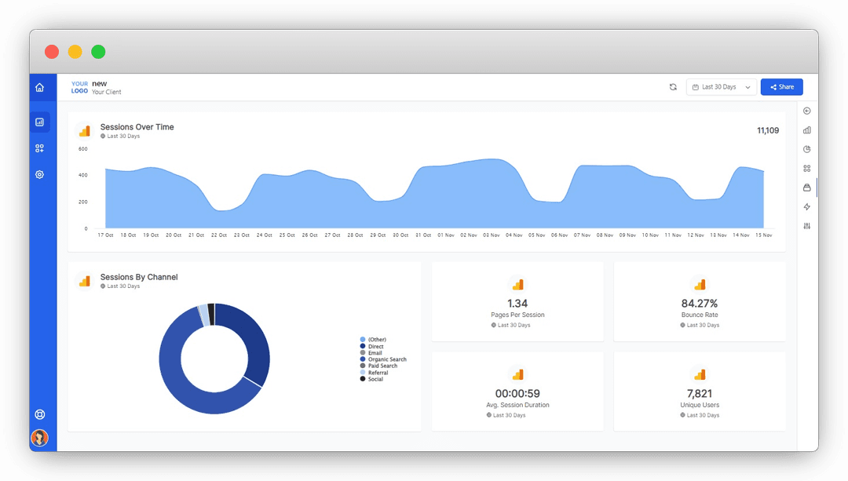Click the Unique Users label
Screen dimensions: 848x481
700,405
